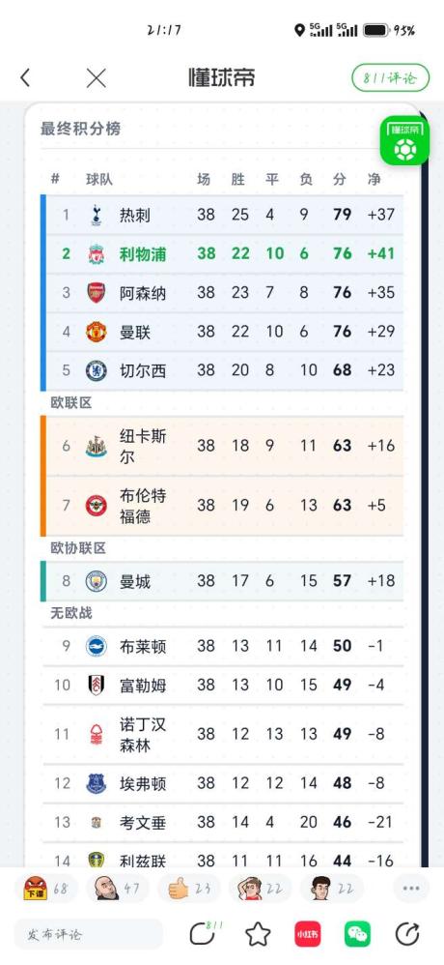Click the 发布评论 comment input field
Screen dimensions: 444x965
tap(89, 934)
